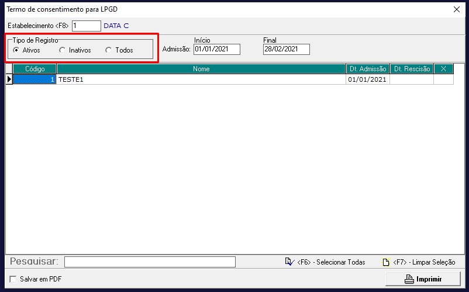This screenshot has width=469, height=292.
Task: Enable the Salvar em PDF checkbox
Action: coord(13,279)
